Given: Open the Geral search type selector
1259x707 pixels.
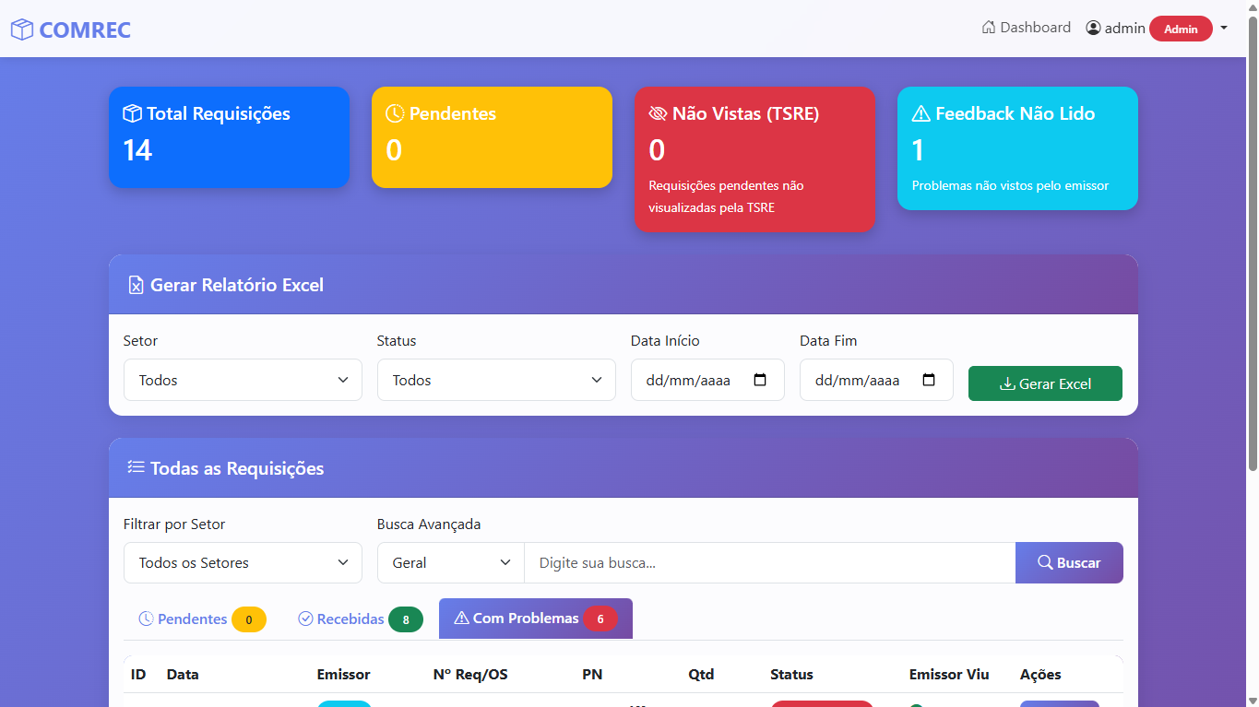Looking at the screenshot, I should pos(450,562).
